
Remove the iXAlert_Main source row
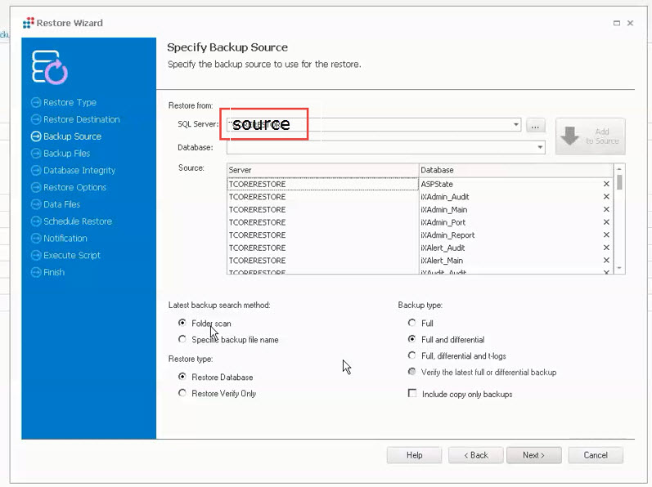tap(606, 261)
